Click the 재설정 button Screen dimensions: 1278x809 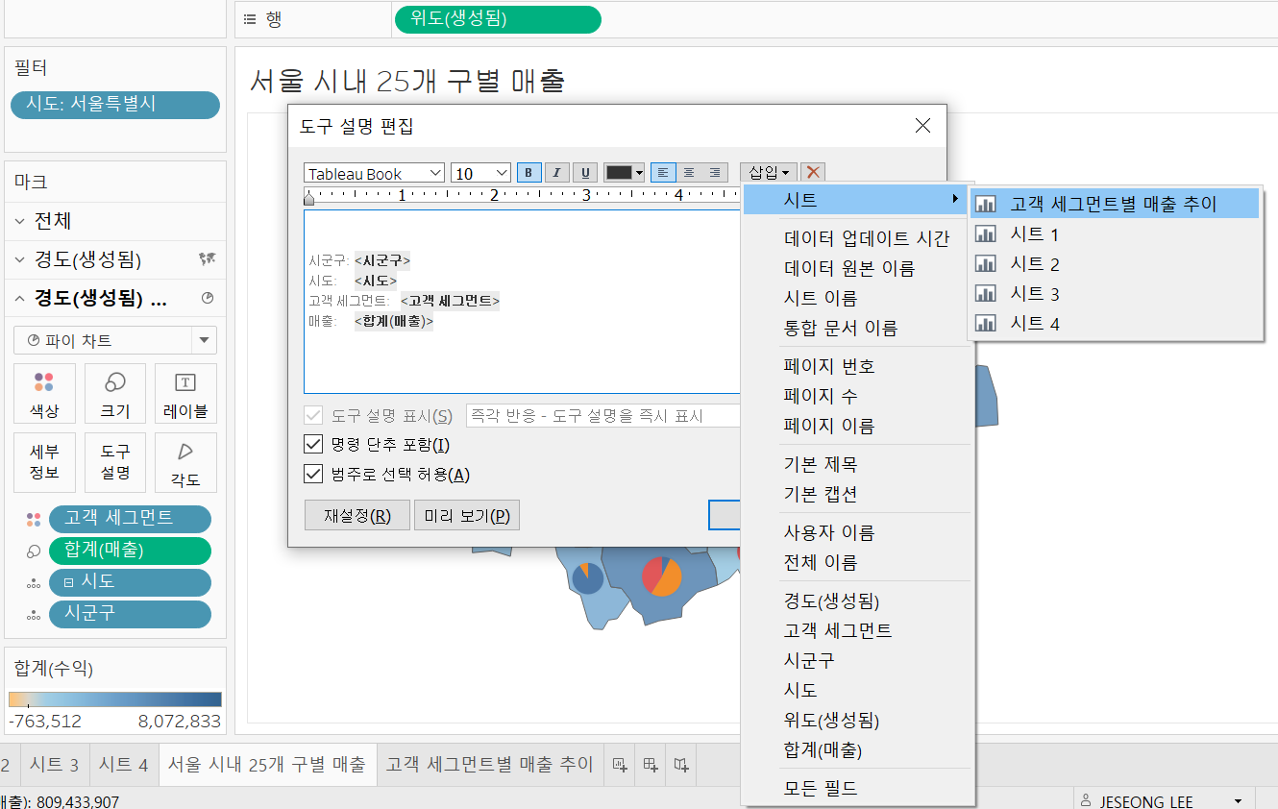coord(357,515)
